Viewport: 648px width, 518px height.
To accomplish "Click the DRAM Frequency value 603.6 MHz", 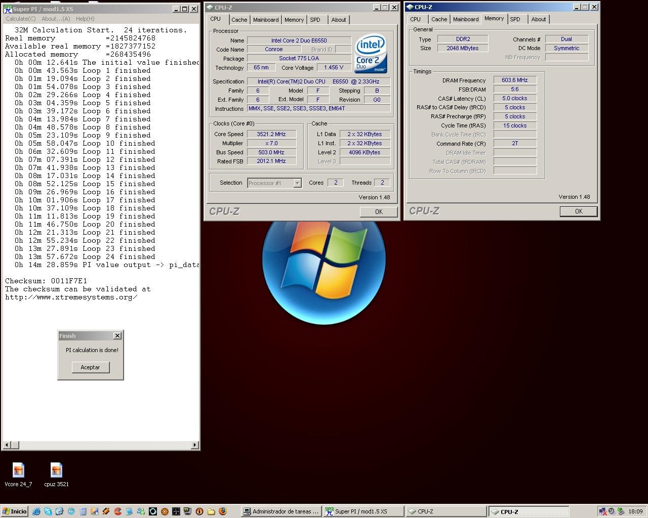I will (x=515, y=80).
